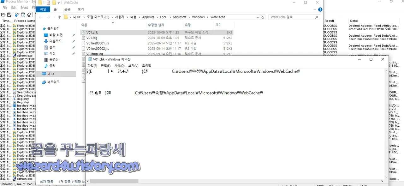404x186 pixels.
Task: Refresh the WebCache folder view
Action: [263, 17]
